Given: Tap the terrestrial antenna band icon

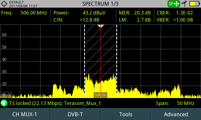Looking at the screenshot, I should pos(184,4).
